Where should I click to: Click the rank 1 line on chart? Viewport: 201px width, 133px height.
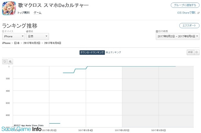131,66
